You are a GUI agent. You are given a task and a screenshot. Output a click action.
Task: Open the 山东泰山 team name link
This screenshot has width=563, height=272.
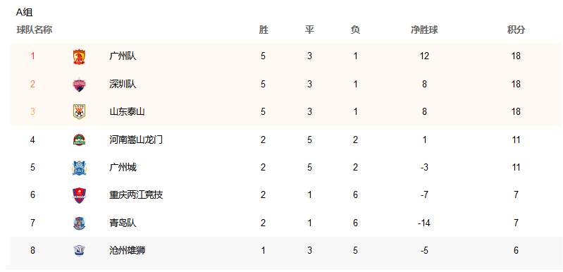coord(127,112)
